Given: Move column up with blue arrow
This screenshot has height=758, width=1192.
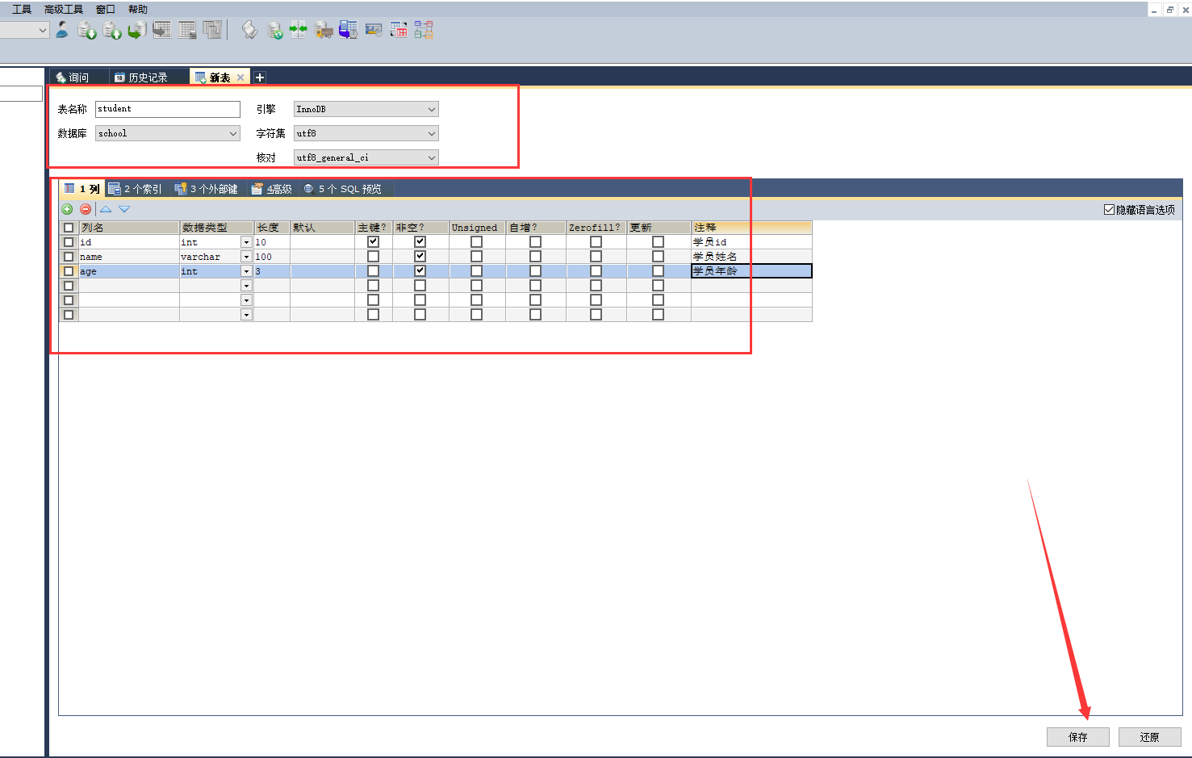Looking at the screenshot, I should click(106, 209).
